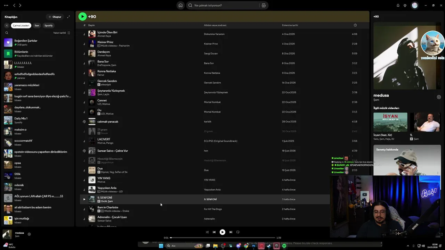This screenshot has width=445, height=250.
Task: Click the taskbar Ara search box
Action: [185, 246]
